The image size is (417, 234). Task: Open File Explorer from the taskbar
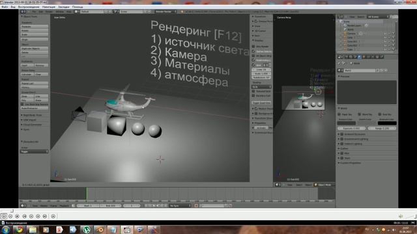tap(33, 229)
